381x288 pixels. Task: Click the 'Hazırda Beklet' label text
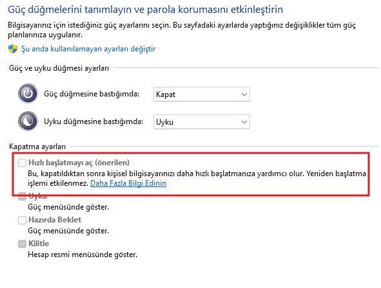point(55,220)
